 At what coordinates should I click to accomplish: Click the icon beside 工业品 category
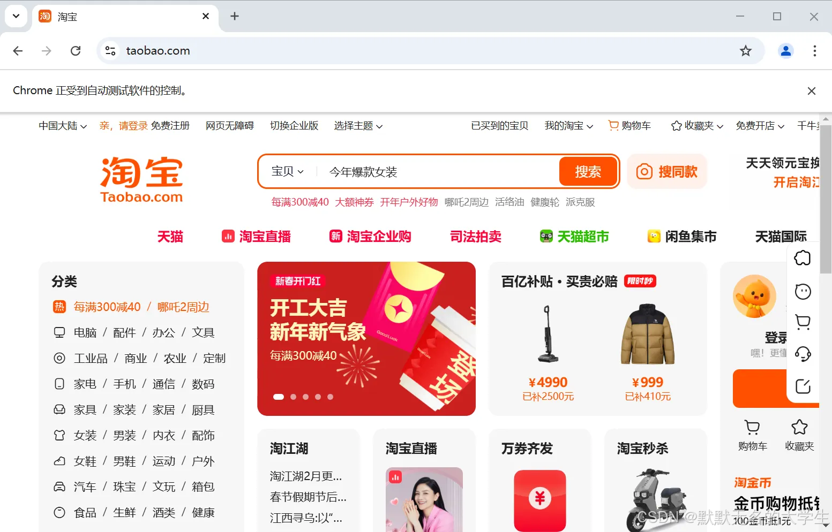tap(59, 358)
